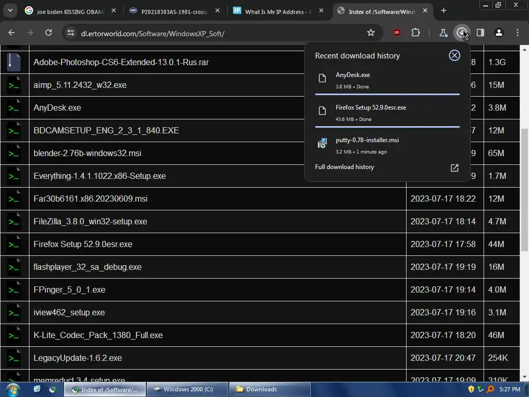View site information icon in address bar
Screen dimensions: 529x397
[x=70, y=33]
